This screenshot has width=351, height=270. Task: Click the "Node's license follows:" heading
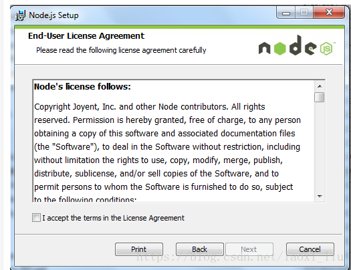point(82,87)
